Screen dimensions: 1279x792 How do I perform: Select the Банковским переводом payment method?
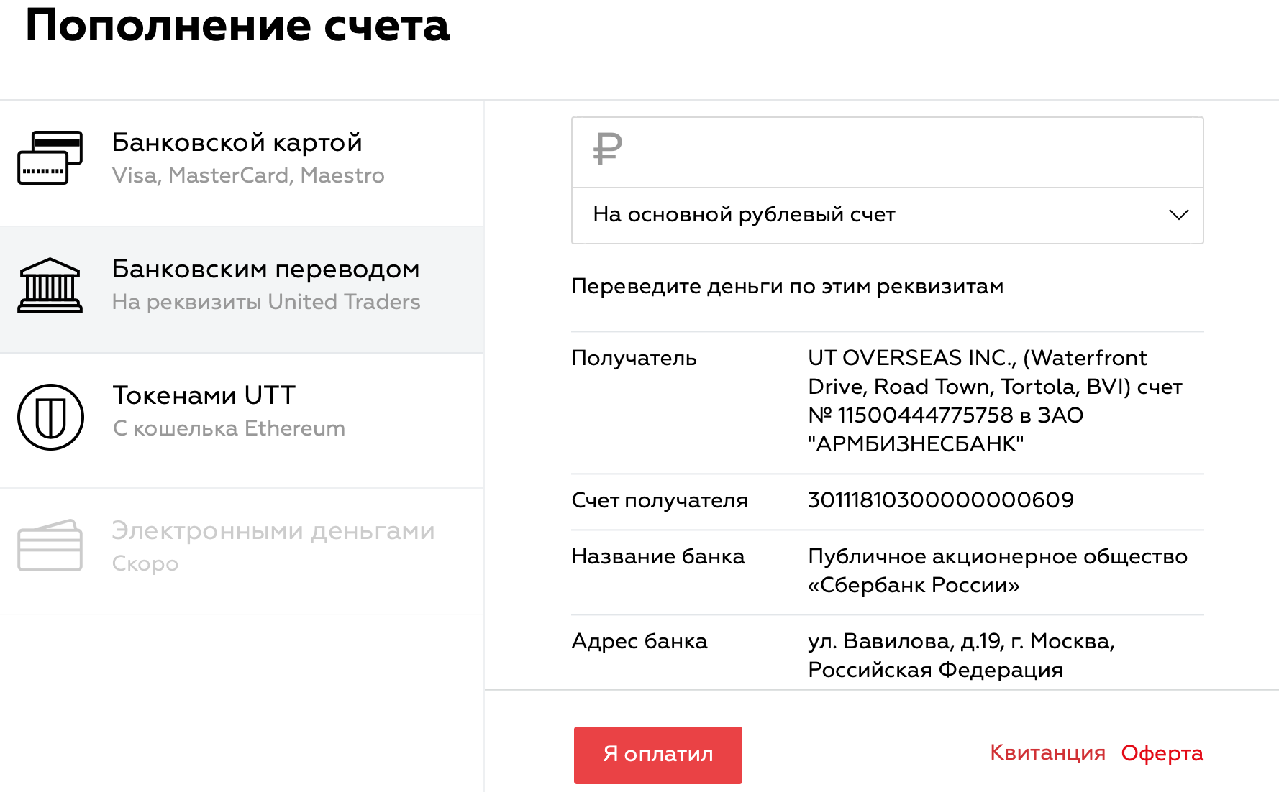[242, 290]
